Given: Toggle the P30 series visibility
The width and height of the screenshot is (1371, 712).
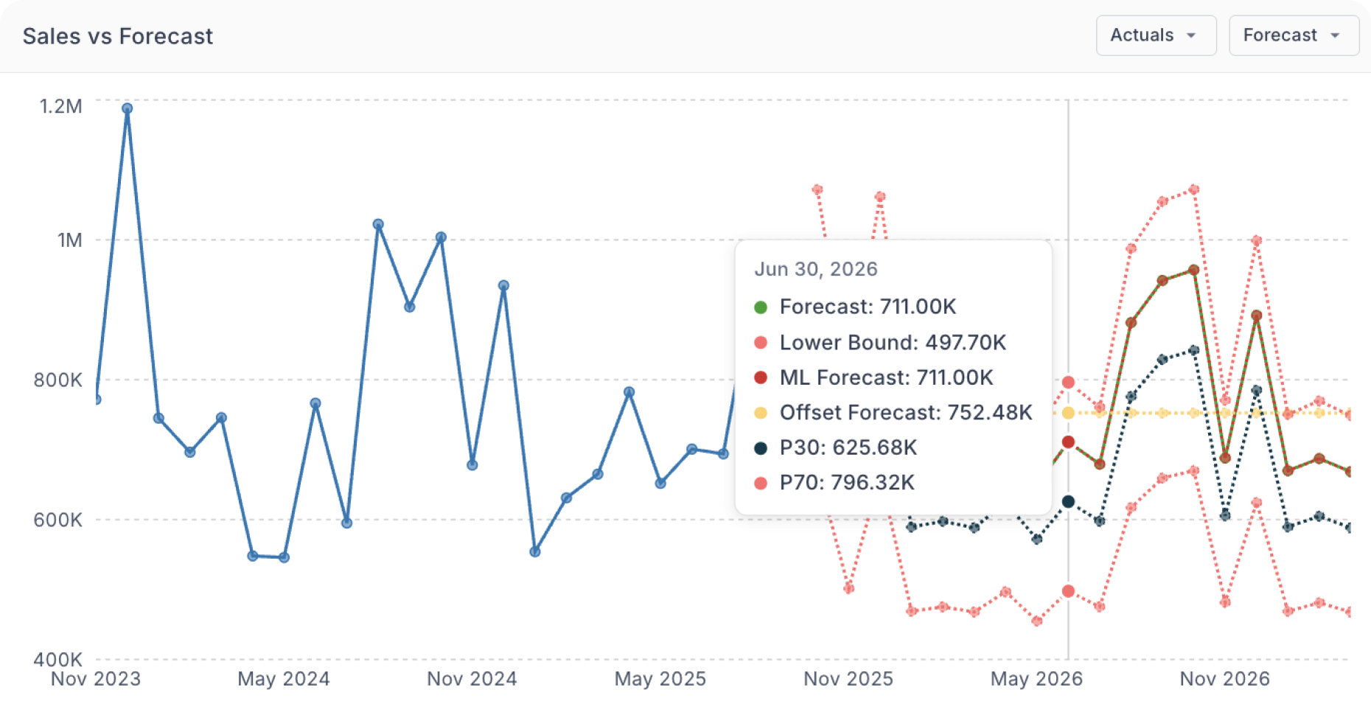Looking at the screenshot, I should click(847, 447).
